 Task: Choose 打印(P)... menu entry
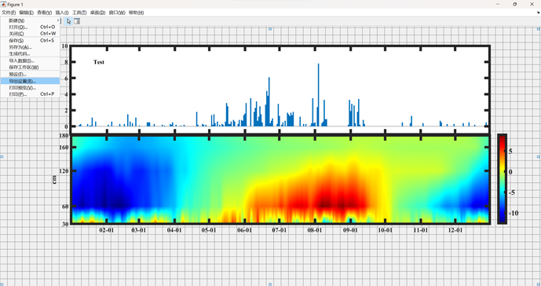point(30,94)
